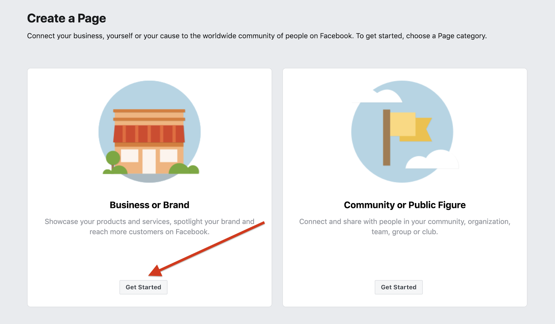555x324 pixels.
Task: Select the Community or Public Figure heading
Action: click(405, 205)
